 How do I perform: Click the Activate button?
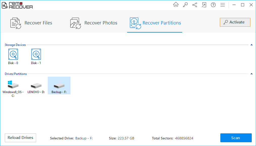coord(235,22)
